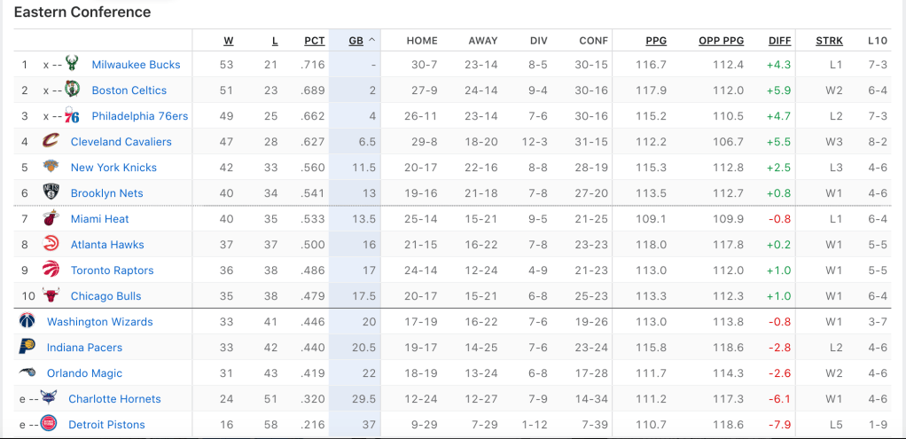Click the Chicago Bulls logo icon
Image resolution: width=906 pixels, height=439 pixels.
click(x=51, y=295)
